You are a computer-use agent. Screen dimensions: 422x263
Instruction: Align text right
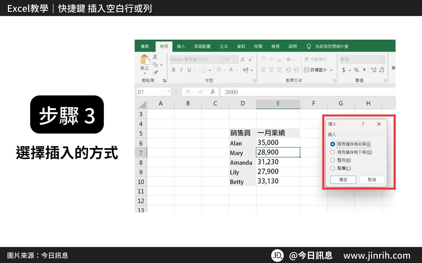pos(279,70)
